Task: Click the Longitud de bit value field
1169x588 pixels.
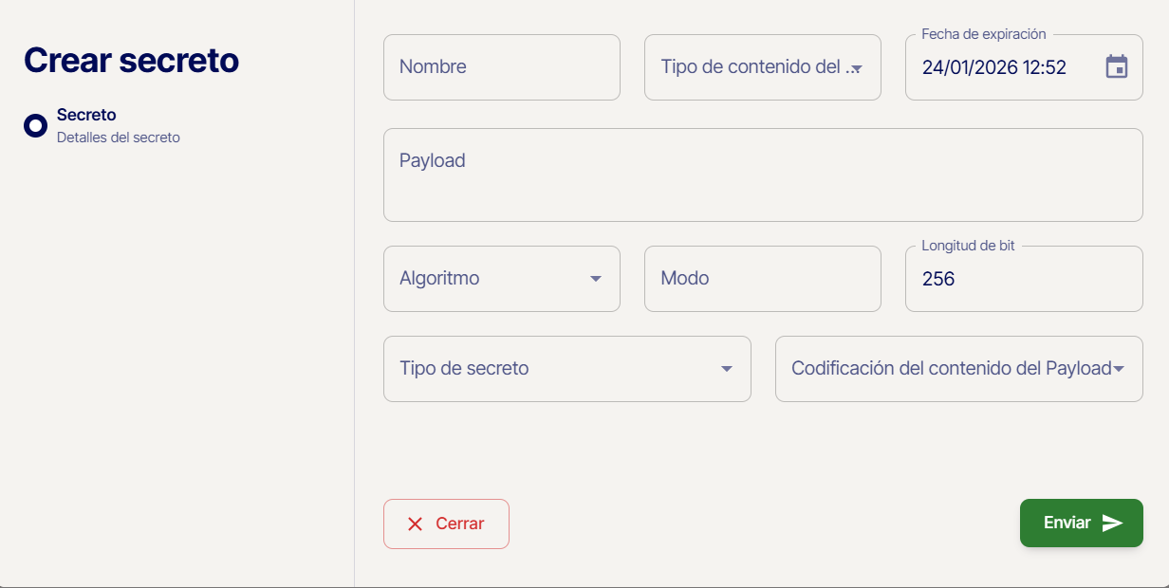Action: [1024, 278]
